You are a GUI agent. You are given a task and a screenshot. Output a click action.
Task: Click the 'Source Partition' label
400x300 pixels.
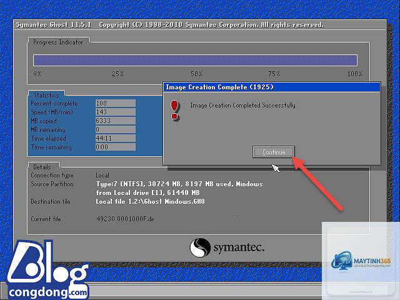[x=52, y=184]
